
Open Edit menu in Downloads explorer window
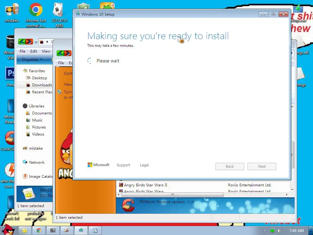click(34, 51)
